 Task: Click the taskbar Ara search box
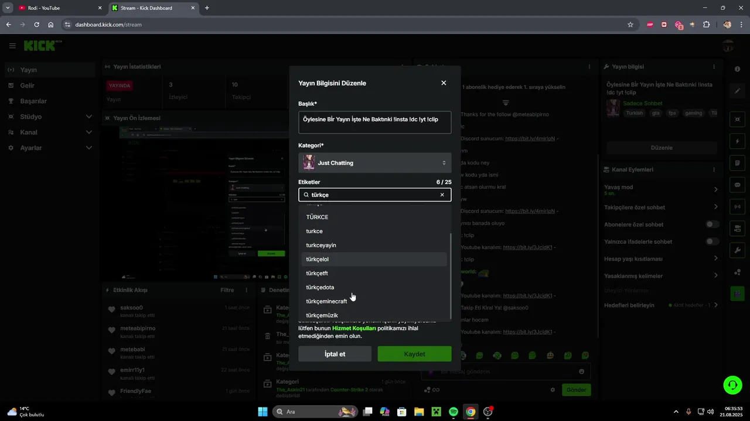(316, 412)
